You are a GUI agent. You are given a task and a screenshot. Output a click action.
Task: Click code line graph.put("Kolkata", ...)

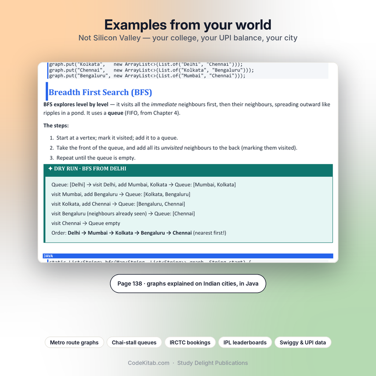146,64
